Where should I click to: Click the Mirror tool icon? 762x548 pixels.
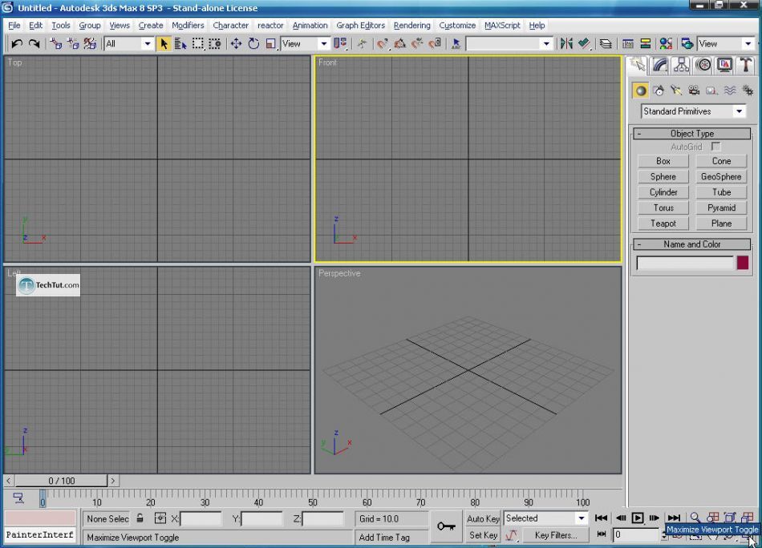click(566, 44)
